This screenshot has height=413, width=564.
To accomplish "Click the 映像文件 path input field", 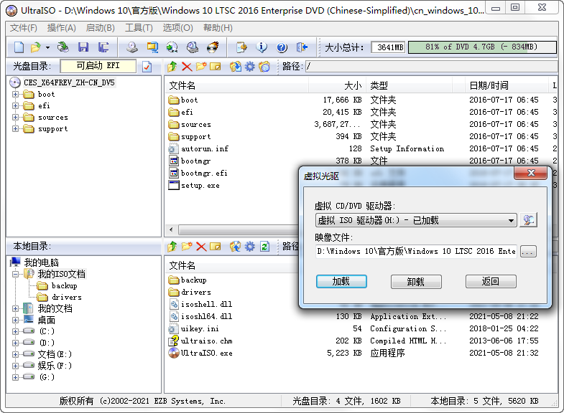I will coord(416,252).
